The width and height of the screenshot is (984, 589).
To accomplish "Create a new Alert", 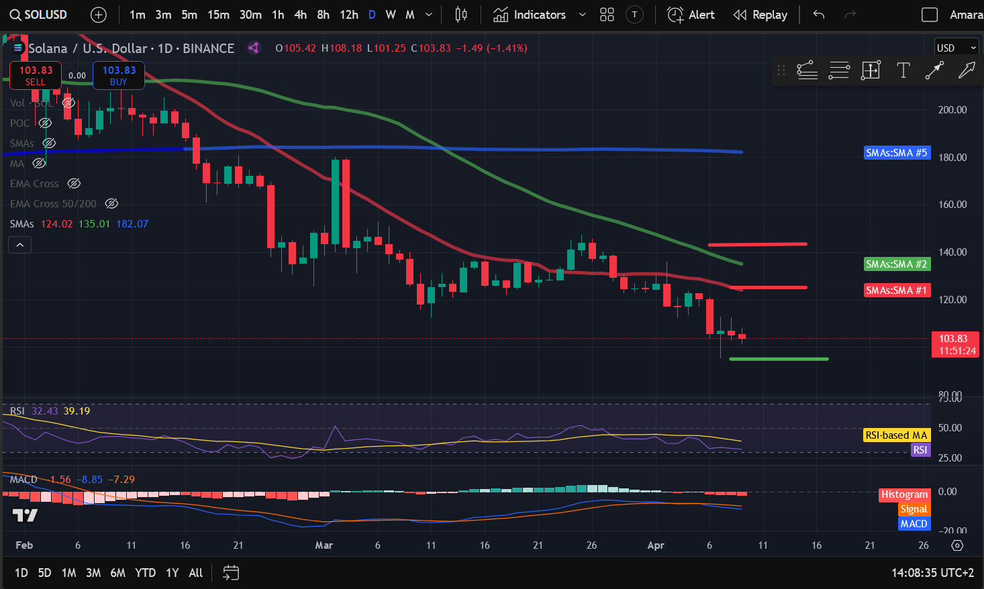I will tap(691, 15).
